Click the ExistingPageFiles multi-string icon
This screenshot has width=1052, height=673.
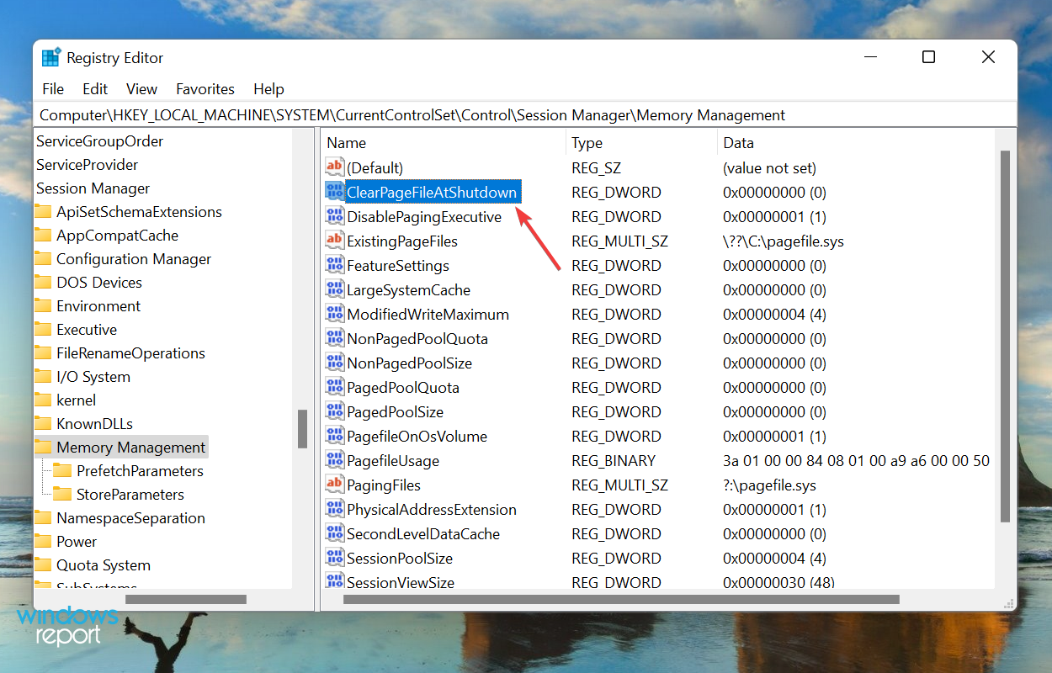pyautogui.click(x=334, y=241)
